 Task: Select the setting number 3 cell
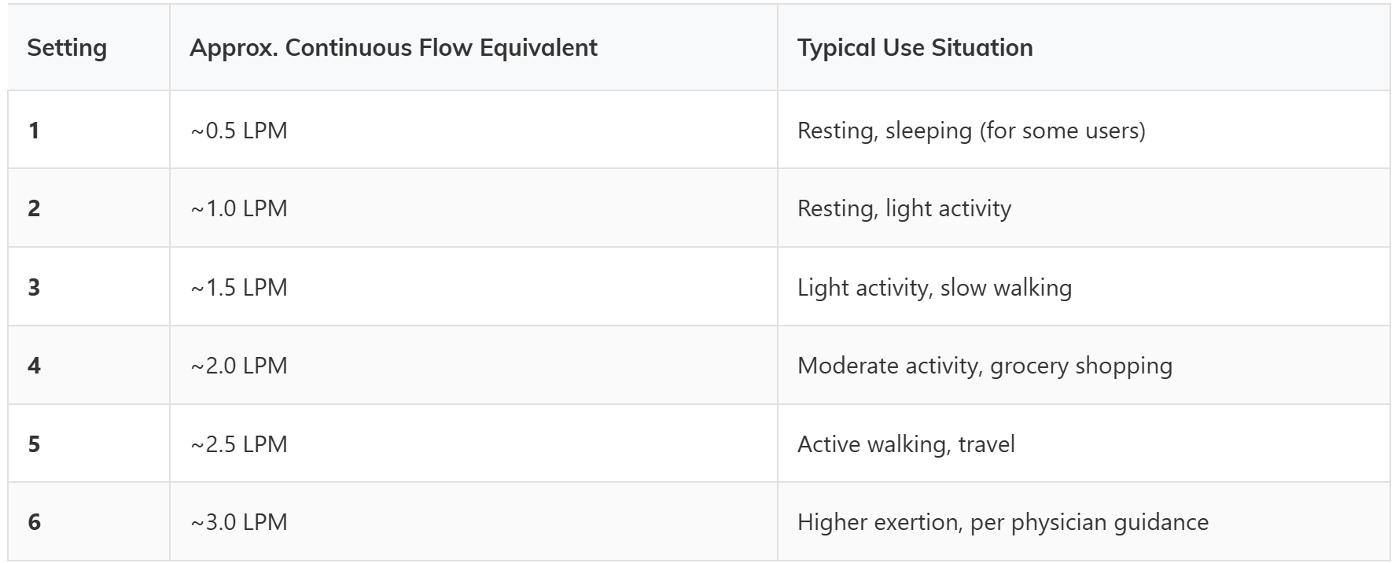click(34, 287)
